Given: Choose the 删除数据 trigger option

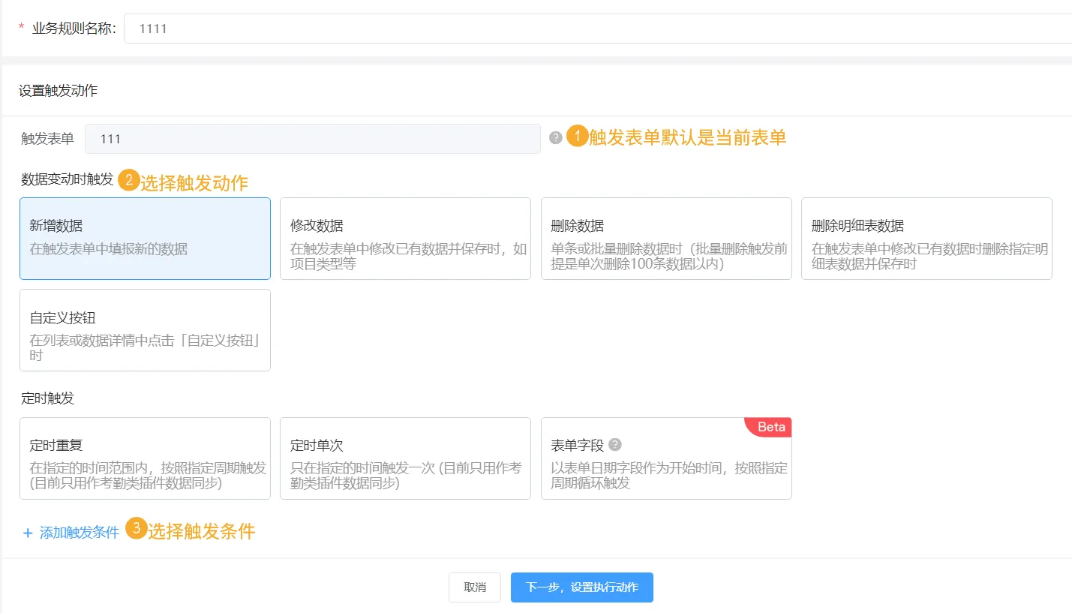Looking at the screenshot, I should point(666,239).
